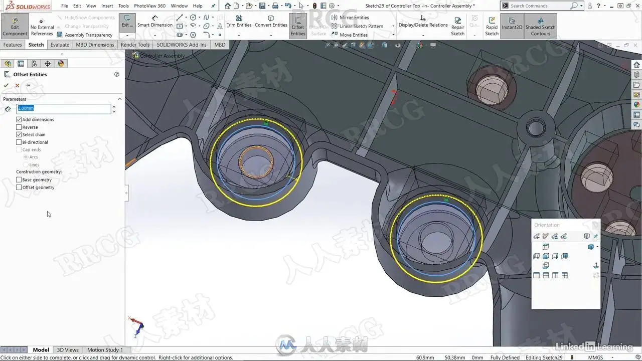Activate the Trim Entities tool
Image resolution: width=642 pixels, height=361 pixels.
[239, 21]
